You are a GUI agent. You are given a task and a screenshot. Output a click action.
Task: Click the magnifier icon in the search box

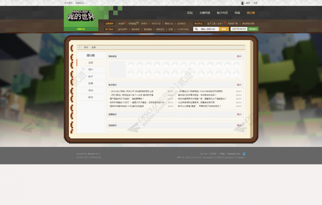[x=196, y=29]
